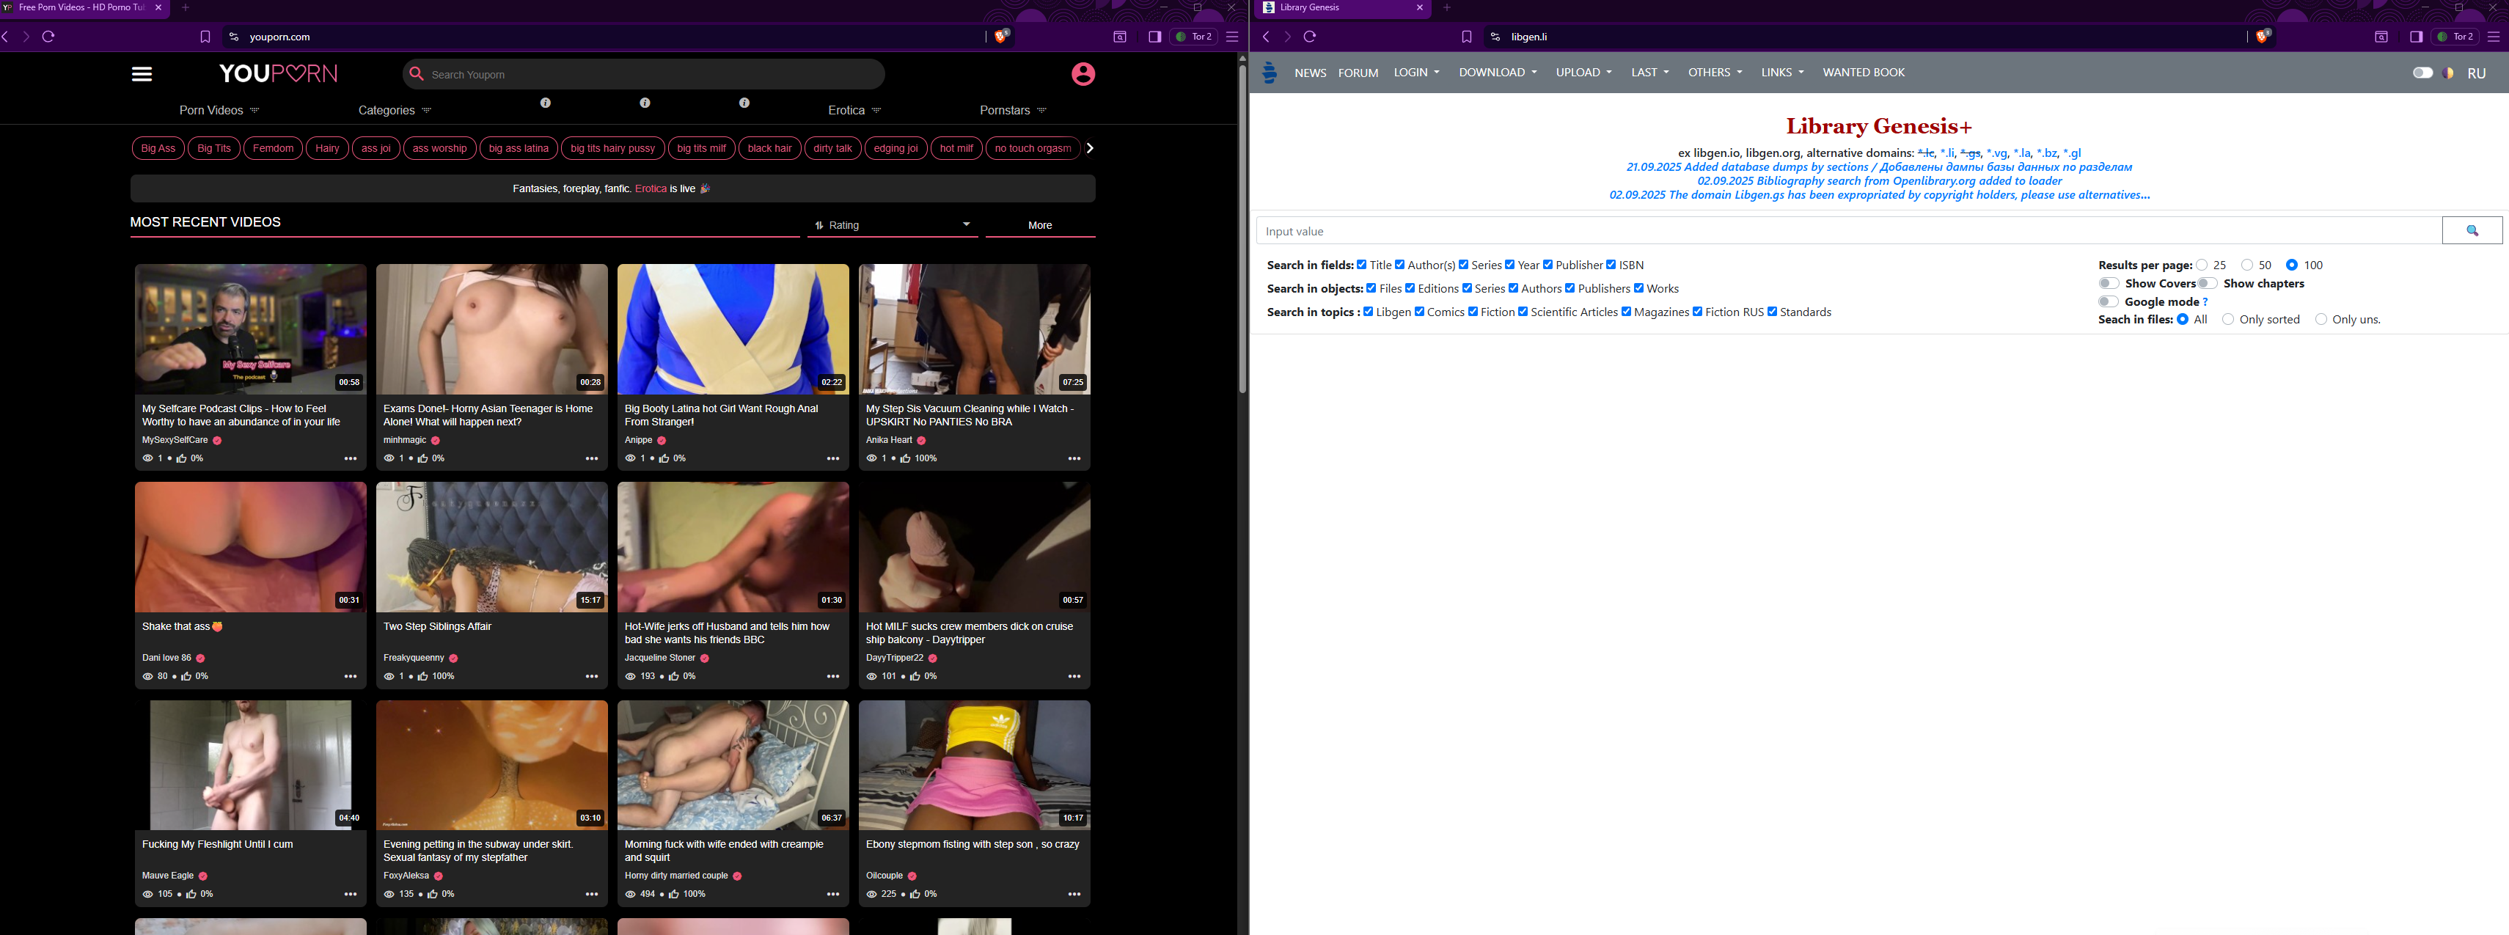Open the hamburger menu on the YouPorn page
Image resolution: width=2509 pixels, height=935 pixels.
click(x=142, y=74)
